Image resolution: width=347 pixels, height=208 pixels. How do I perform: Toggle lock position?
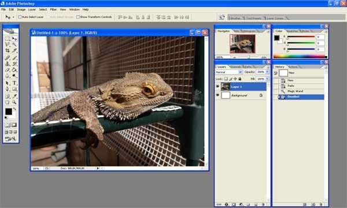coord(235,79)
